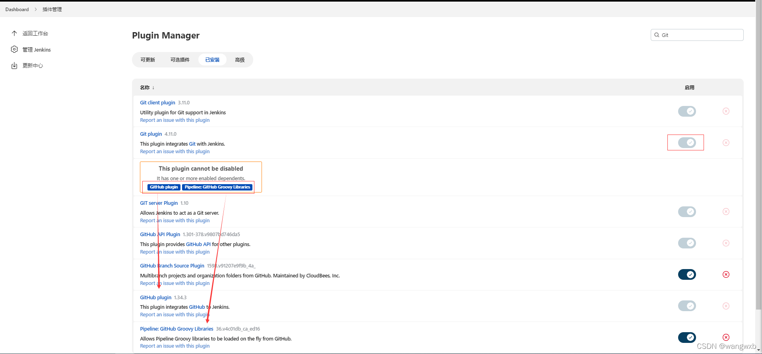Click the GitHub API link in description
This screenshot has width=762, height=354.
198,244
